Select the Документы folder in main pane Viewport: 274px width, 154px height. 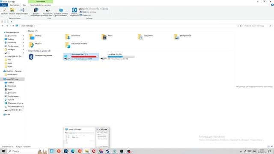point(146,37)
